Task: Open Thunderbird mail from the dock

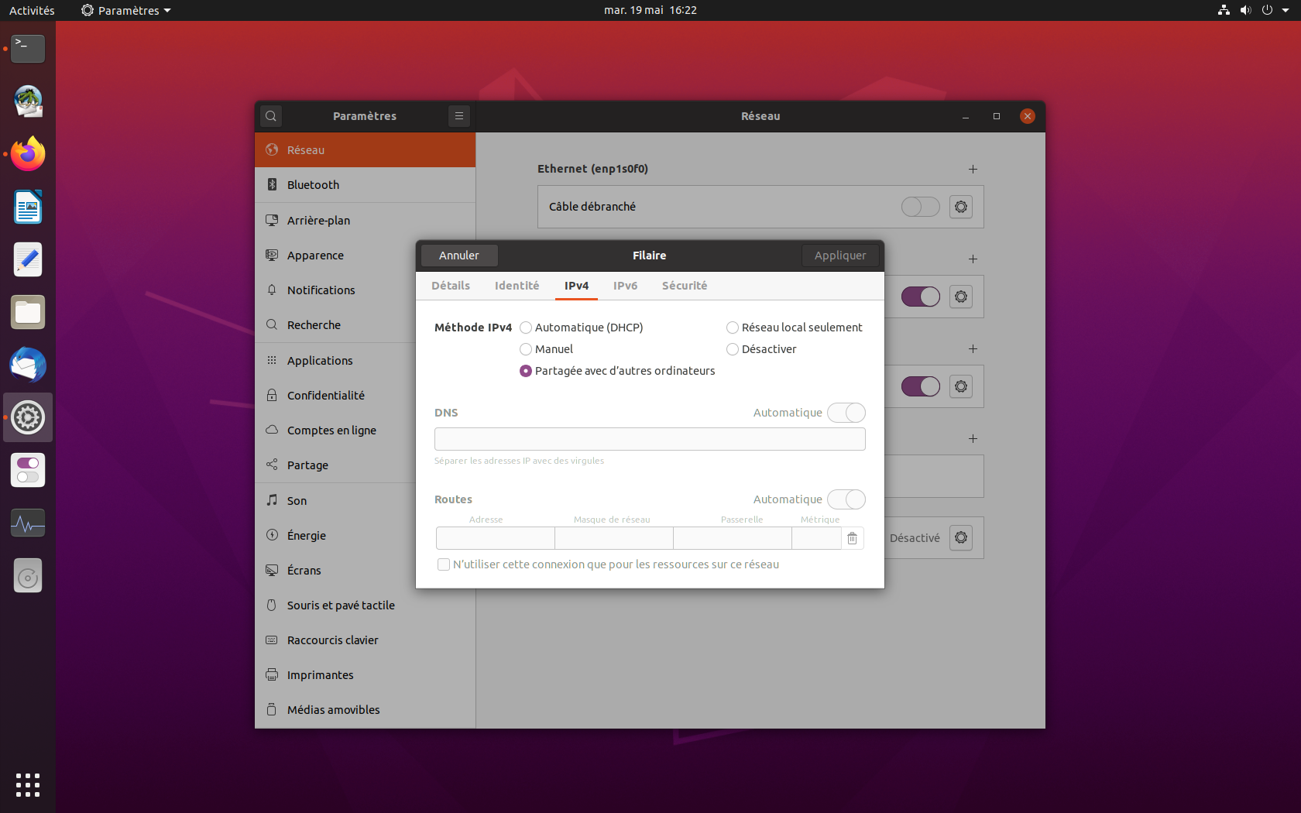Action: 28,365
